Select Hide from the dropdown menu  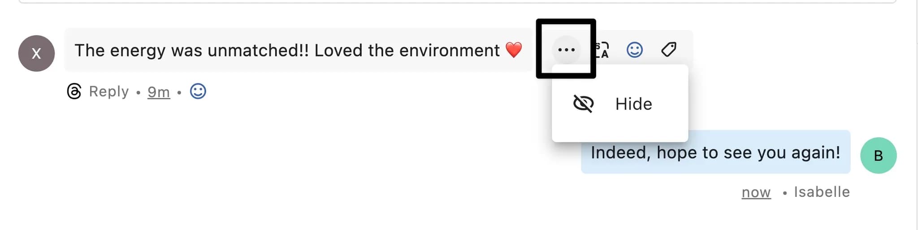pos(633,104)
